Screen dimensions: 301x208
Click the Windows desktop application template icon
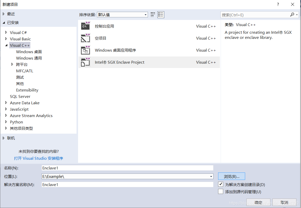85,50
